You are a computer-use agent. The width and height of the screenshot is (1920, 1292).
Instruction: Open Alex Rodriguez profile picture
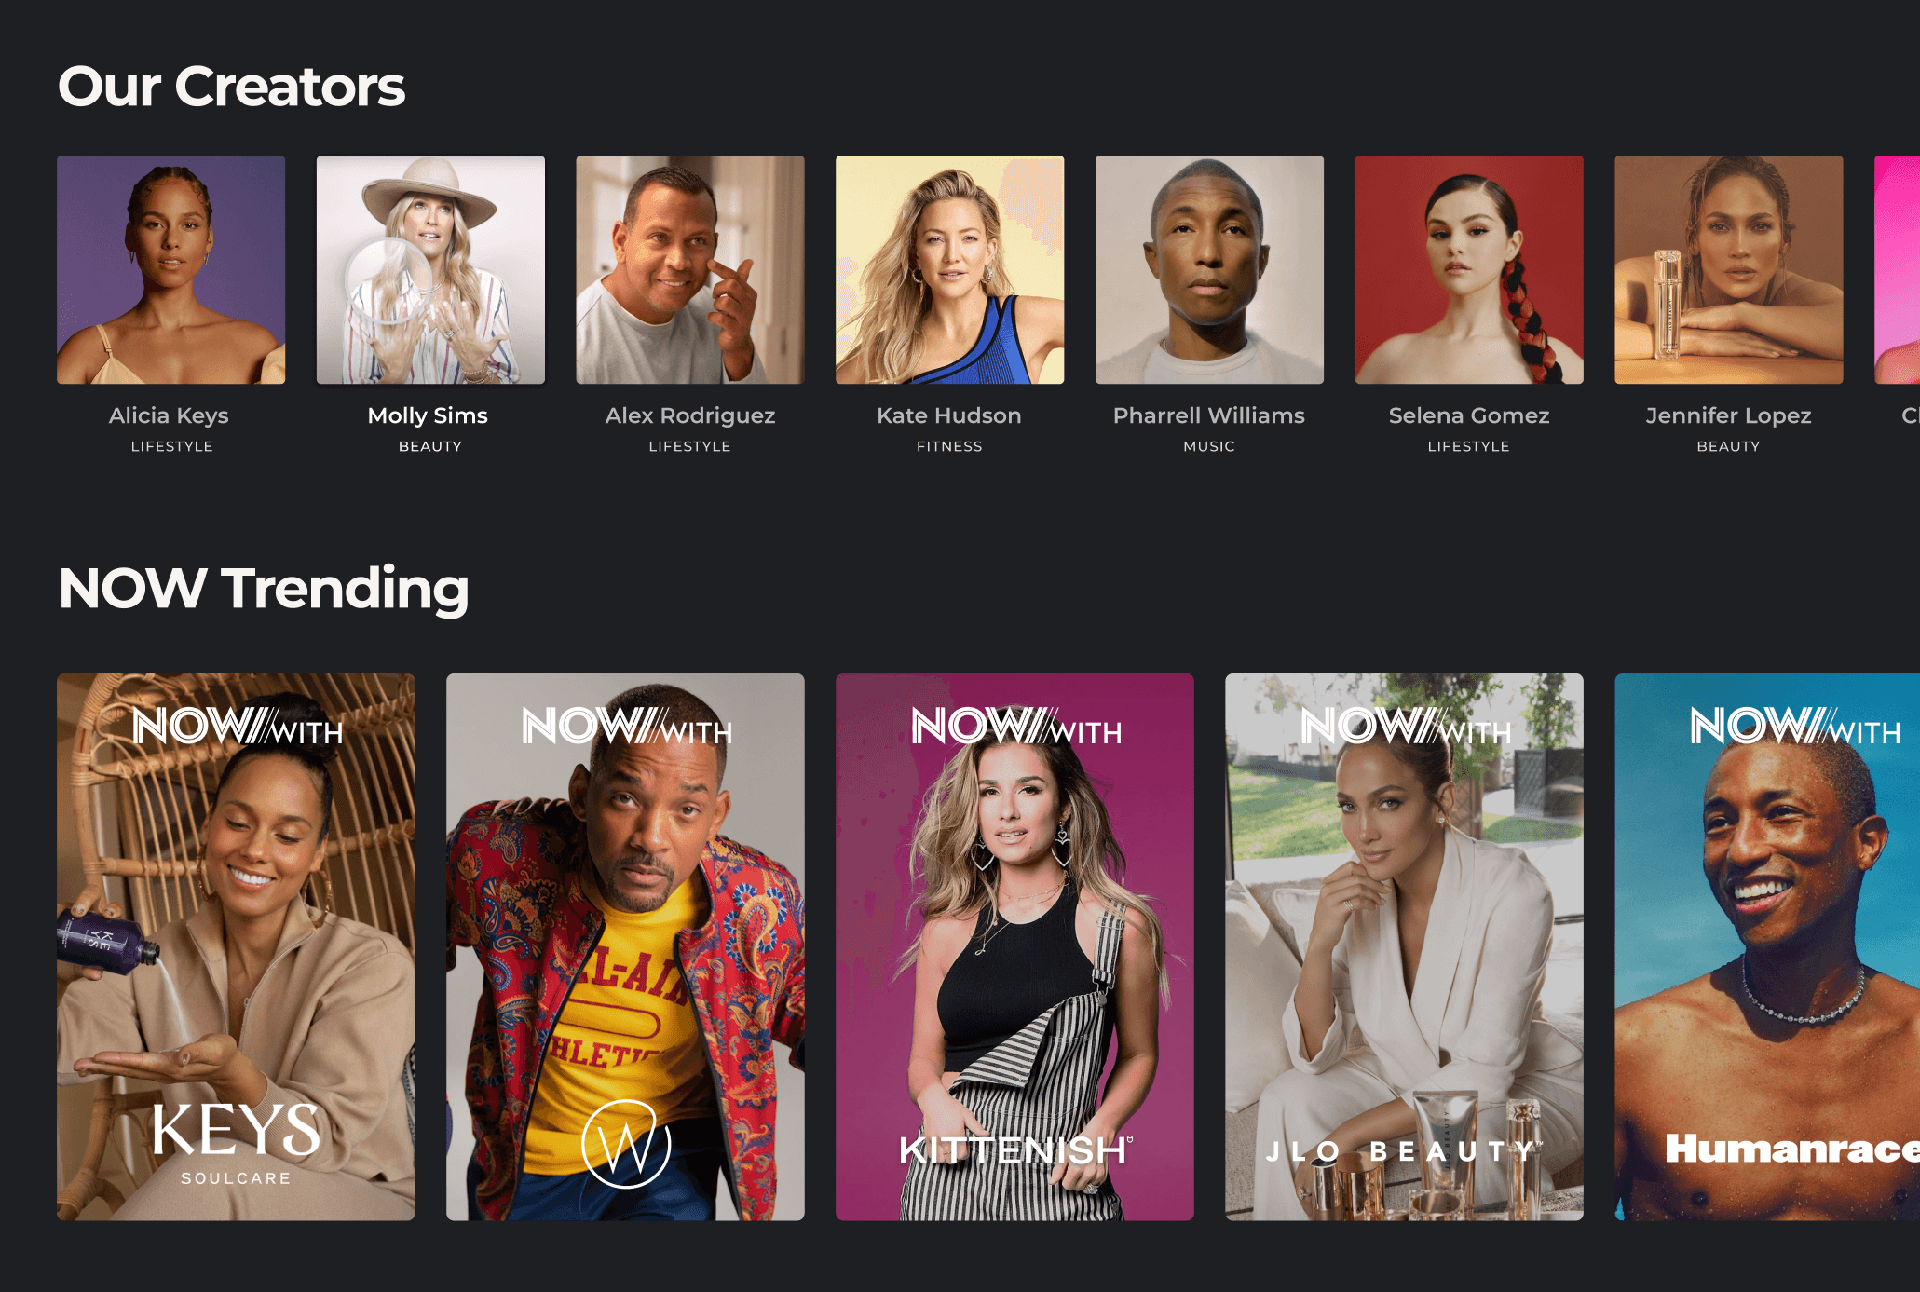tap(690, 270)
